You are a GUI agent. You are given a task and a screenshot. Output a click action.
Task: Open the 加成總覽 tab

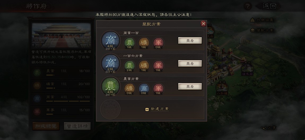(x=46, y=126)
